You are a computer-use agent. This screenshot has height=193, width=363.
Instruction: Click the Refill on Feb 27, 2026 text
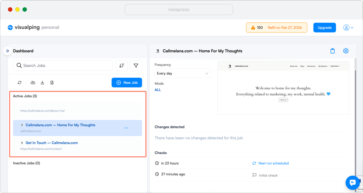coord(285,28)
